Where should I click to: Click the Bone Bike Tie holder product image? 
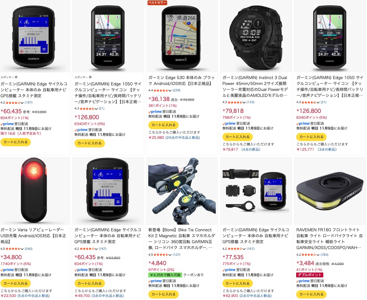182,191
